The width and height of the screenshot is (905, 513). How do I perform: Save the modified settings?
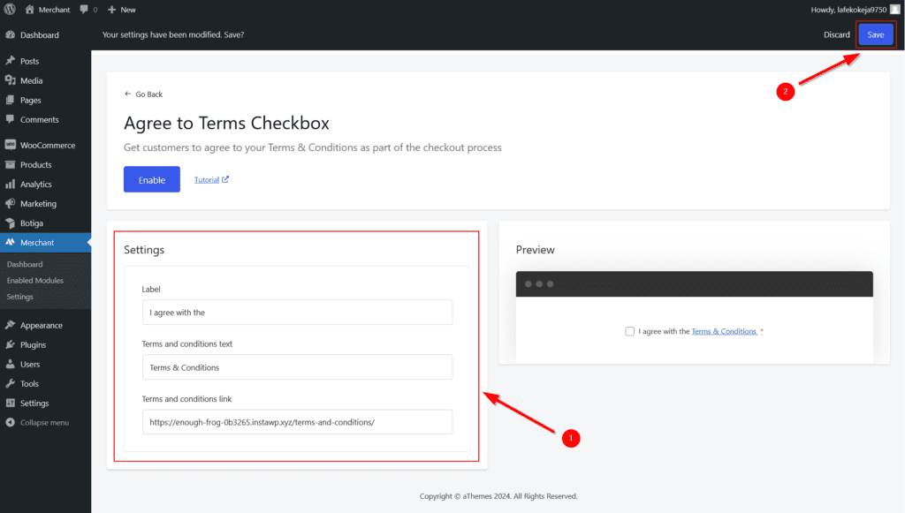pos(875,34)
